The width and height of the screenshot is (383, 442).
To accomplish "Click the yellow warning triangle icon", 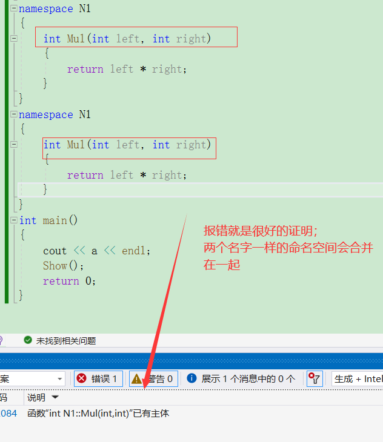I will point(136,378).
